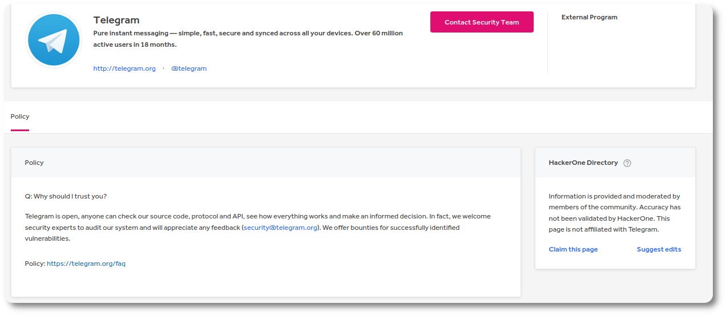The image size is (726, 316).
Task: Click the 'Why should I trust you?' question
Action: (x=66, y=196)
